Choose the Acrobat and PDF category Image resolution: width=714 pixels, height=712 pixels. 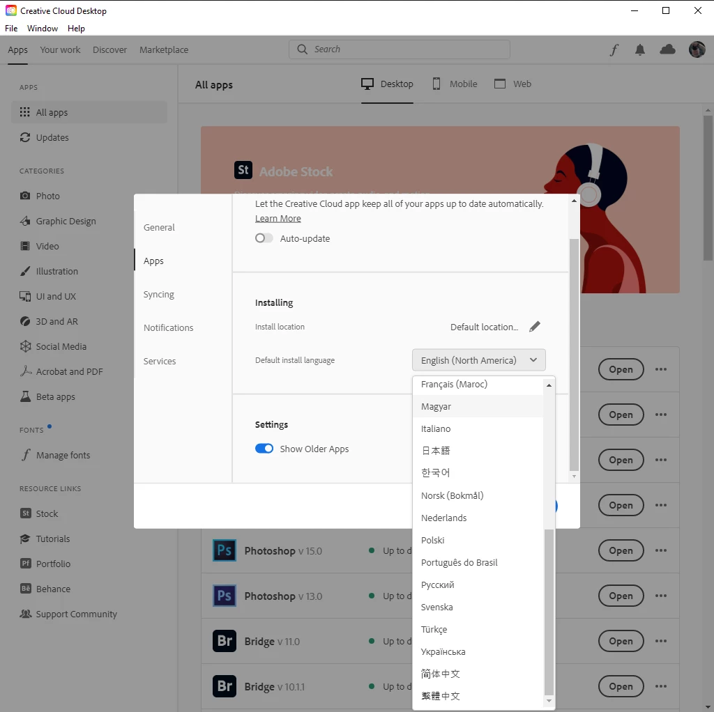tap(61, 372)
